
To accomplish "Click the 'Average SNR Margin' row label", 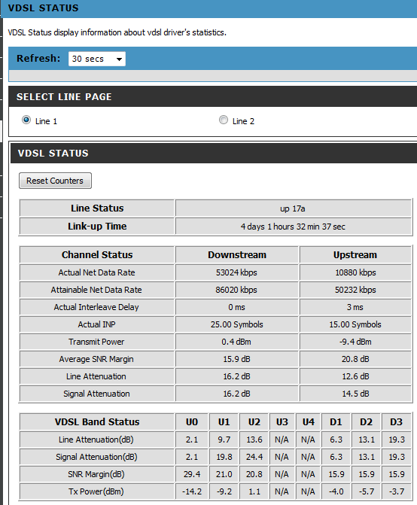I will click(x=96, y=359).
